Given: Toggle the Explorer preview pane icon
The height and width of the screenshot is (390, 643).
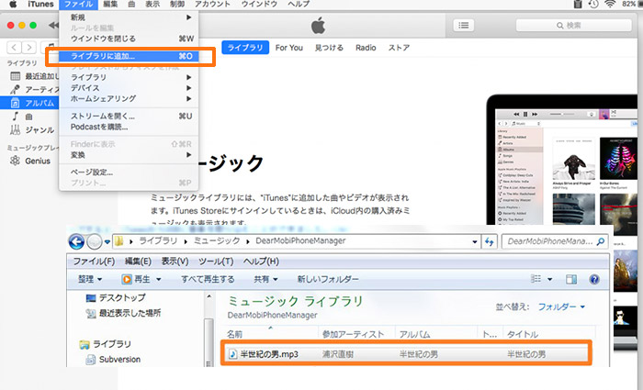Looking at the screenshot, I should coord(571,279).
